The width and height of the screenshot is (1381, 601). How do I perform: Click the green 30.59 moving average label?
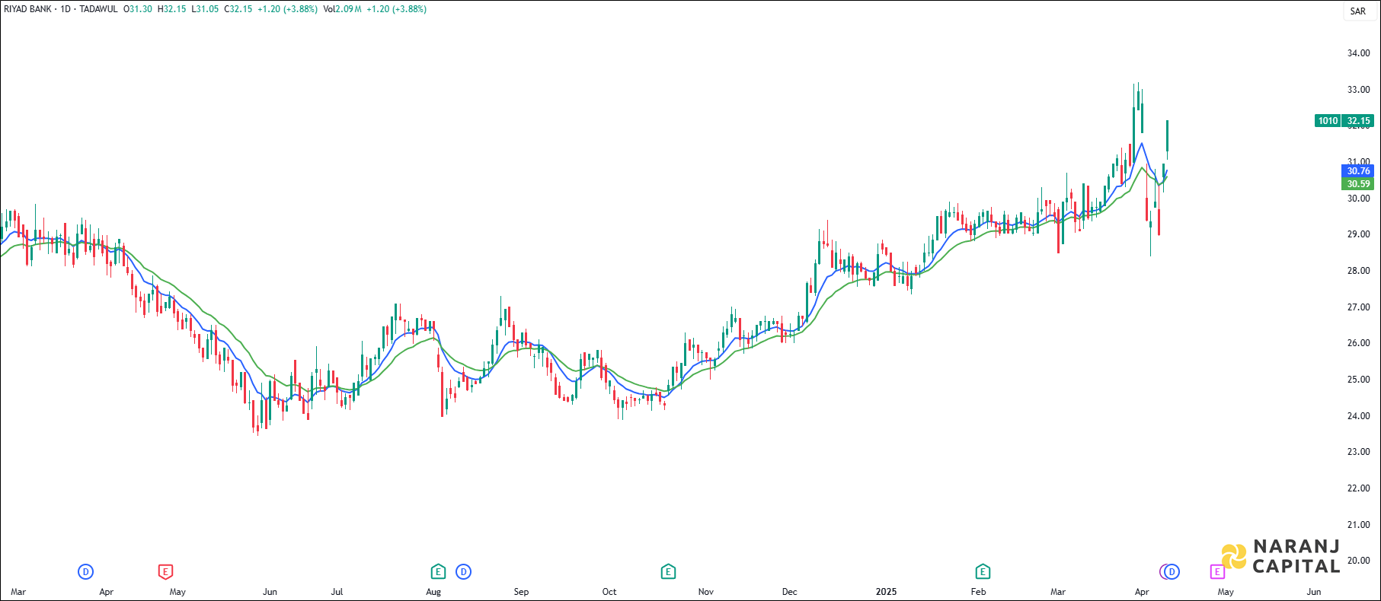coord(1358,184)
